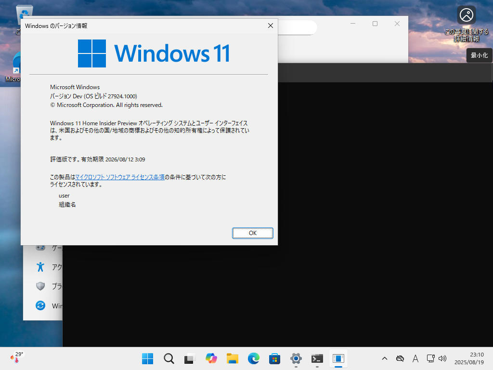Open Task View on the taskbar
This screenshot has height=370, width=493.
pyautogui.click(x=190, y=358)
